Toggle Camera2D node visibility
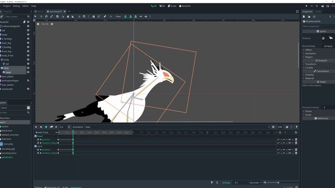335x188 pixels. [x=28, y=89]
